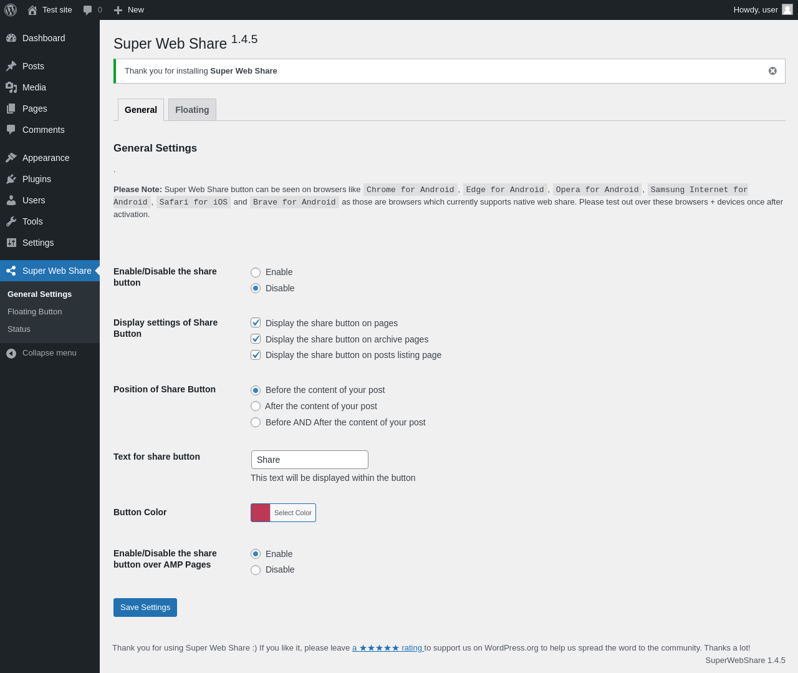Click the 'Safari for iOS' code text
Image resolution: width=798 pixels, height=673 pixels.
tap(193, 202)
